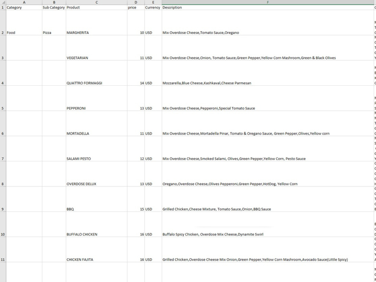This screenshot has width=376, height=282.
Task: Select 'Buffalo Spicy Chicken' description cell
Action: (x=268, y=224)
